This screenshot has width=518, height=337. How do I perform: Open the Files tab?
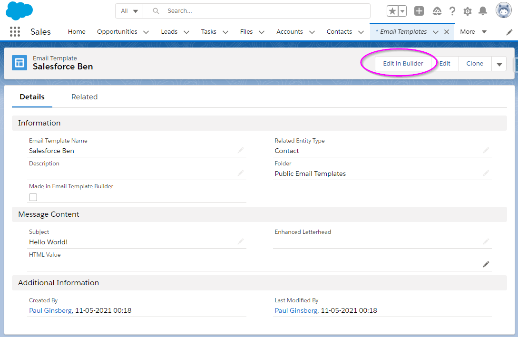tap(246, 32)
